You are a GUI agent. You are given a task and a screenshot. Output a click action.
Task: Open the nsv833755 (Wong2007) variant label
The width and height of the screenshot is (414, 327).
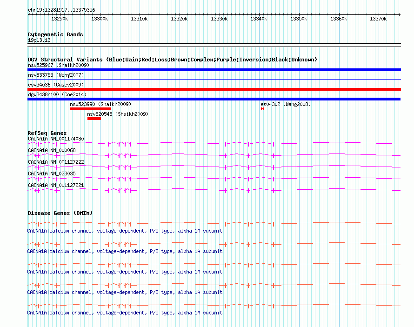click(x=56, y=75)
